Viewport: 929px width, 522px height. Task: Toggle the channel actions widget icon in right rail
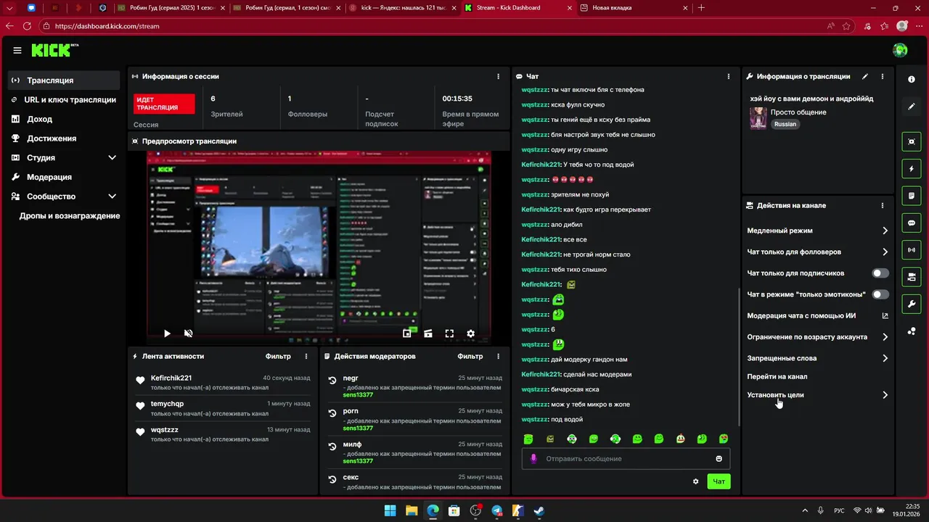[912, 277]
